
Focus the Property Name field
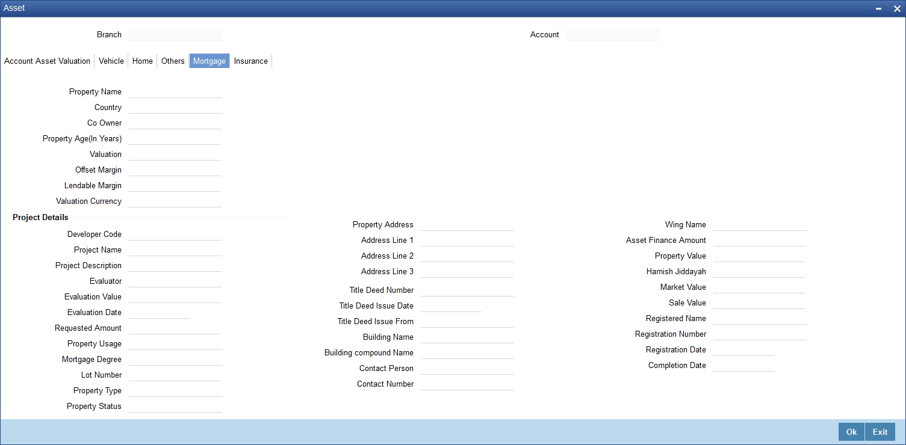pos(175,91)
